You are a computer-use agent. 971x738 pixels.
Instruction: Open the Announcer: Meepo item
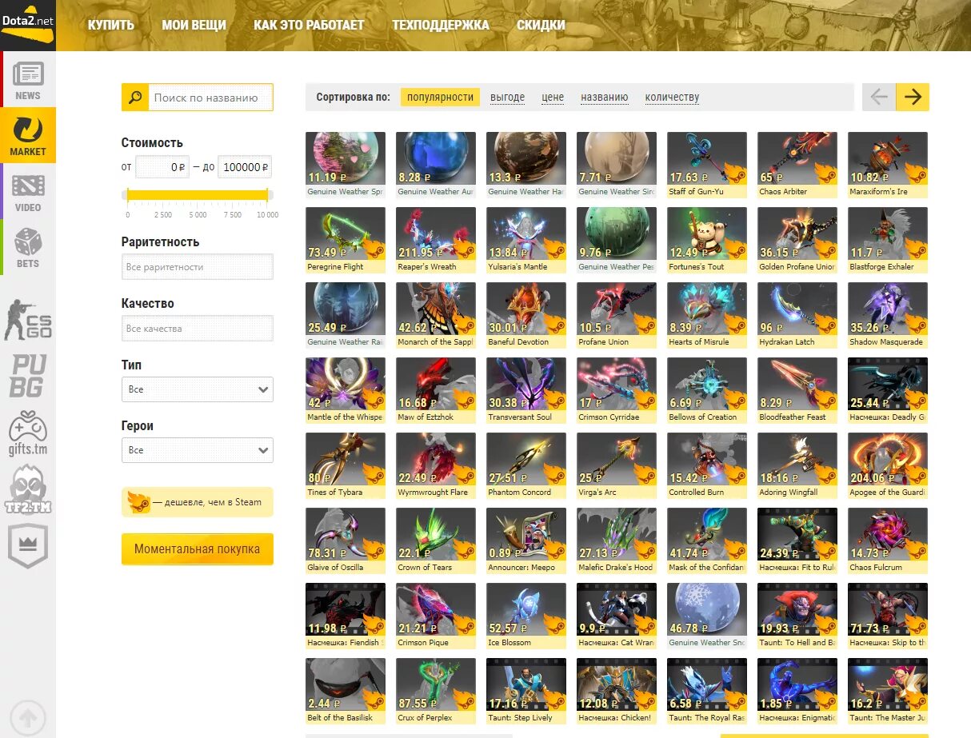point(526,541)
